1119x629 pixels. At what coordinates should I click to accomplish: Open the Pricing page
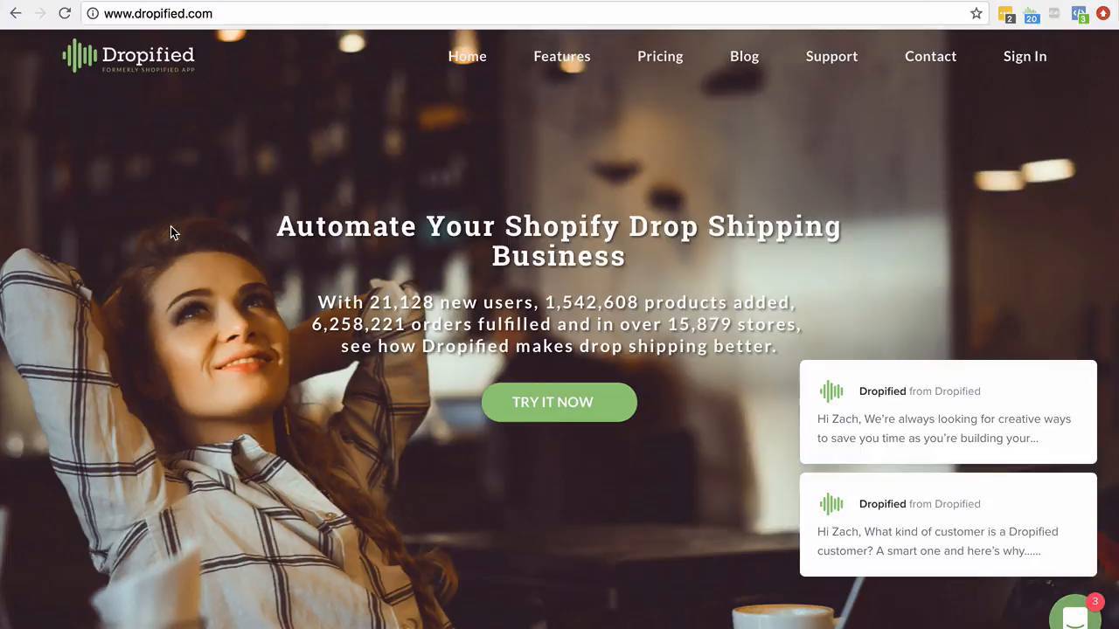(x=660, y=56)
